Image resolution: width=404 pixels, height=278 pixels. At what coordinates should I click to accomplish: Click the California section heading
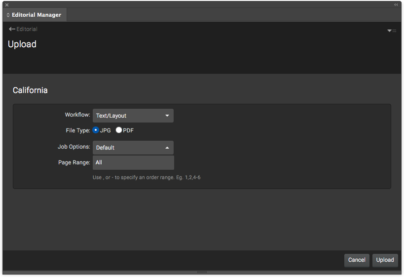coord(30,91)
